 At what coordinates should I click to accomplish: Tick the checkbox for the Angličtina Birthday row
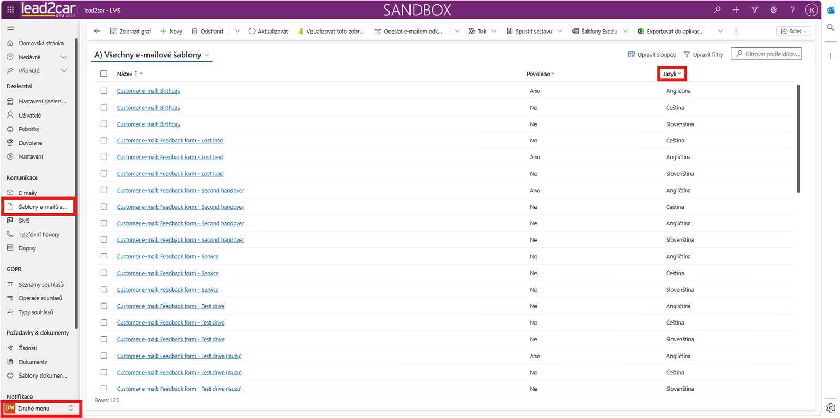[103, 91]
